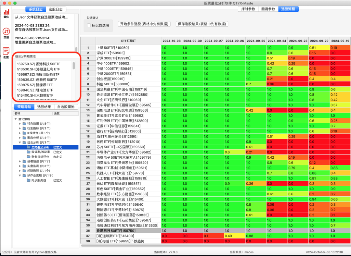This screenshot has width=351, height=256.
Task: Select 159567.SZ| 港股创新药ETF in stock pool
Action: (44, 74)
